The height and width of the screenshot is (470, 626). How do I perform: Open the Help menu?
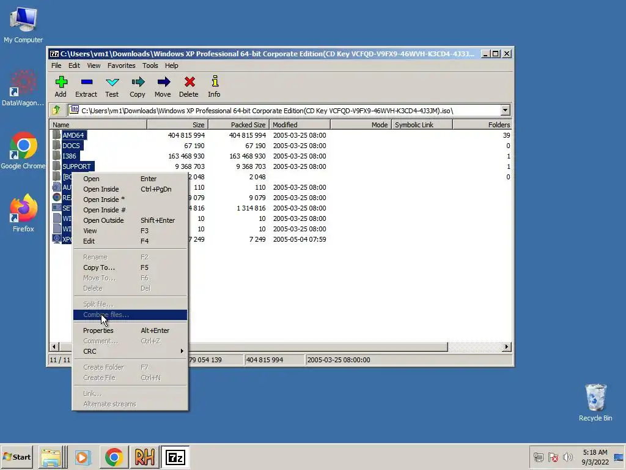coord(172,65)
